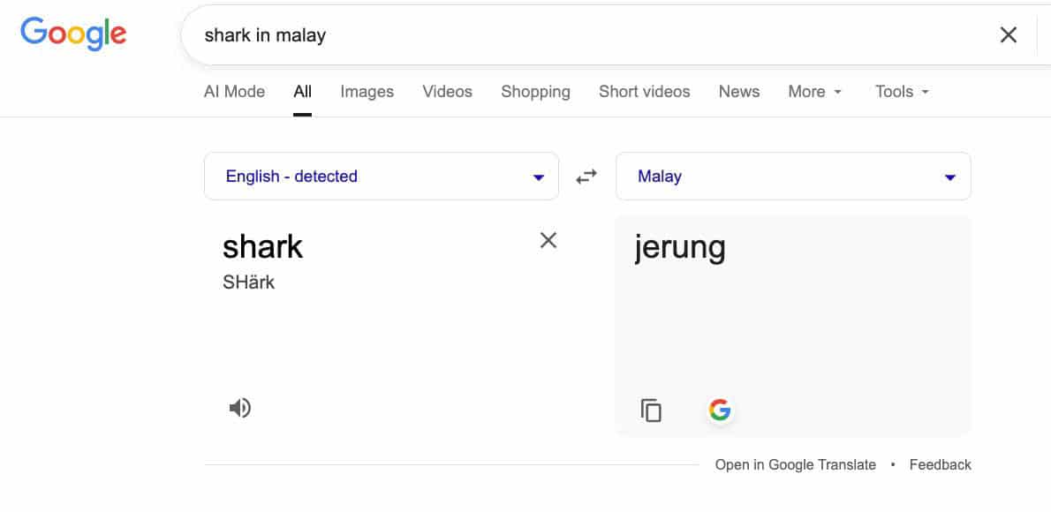This screenshot has height=512, width=1051.
Task: Open Google Translate in full view
Action: [x=794, y=464]
